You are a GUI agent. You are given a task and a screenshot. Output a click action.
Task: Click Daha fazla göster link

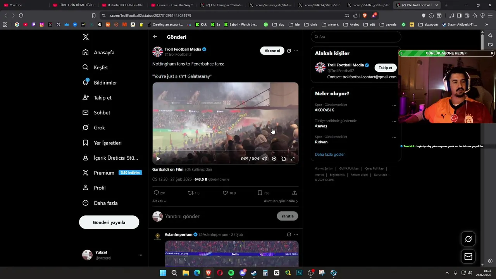tap(330, 155)
